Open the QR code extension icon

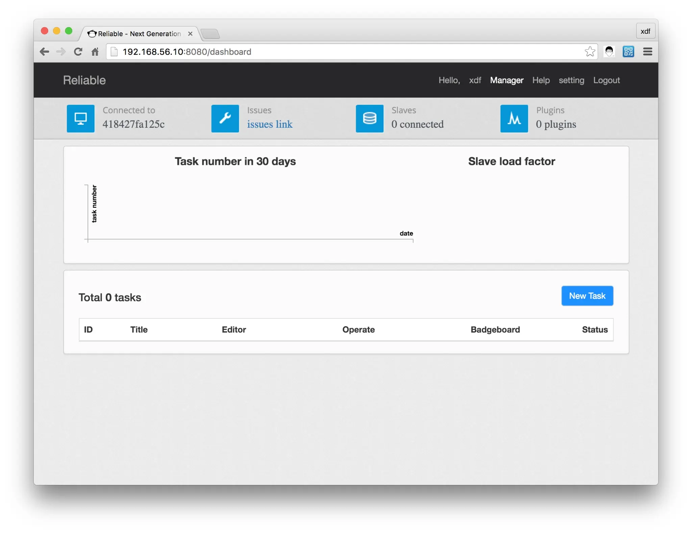(x=628, y=52)
